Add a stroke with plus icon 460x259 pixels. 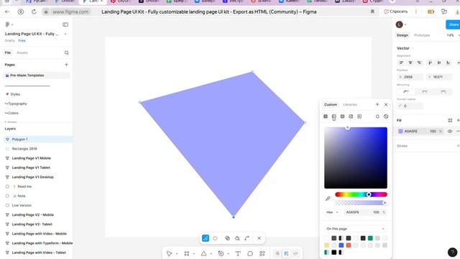coord(459,145)
